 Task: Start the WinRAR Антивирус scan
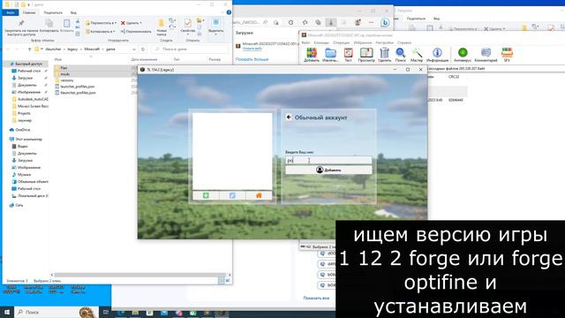[x=463, y=55]
